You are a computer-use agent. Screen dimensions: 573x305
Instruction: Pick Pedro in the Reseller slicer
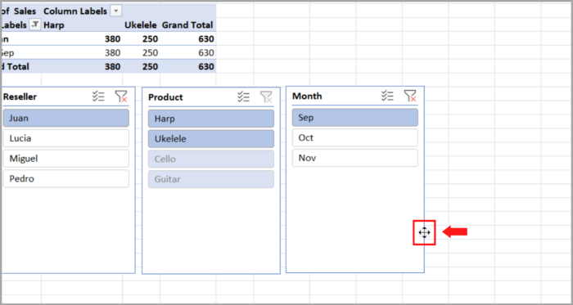click(x=66, y=179)
